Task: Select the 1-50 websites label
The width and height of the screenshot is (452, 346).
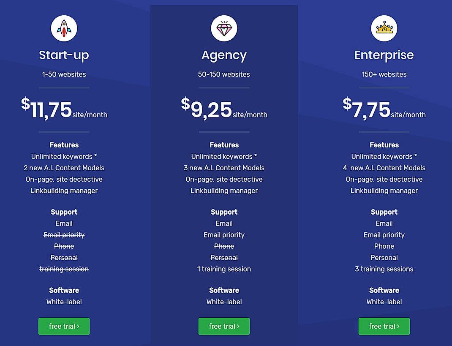Action: (x=64, y=74)
